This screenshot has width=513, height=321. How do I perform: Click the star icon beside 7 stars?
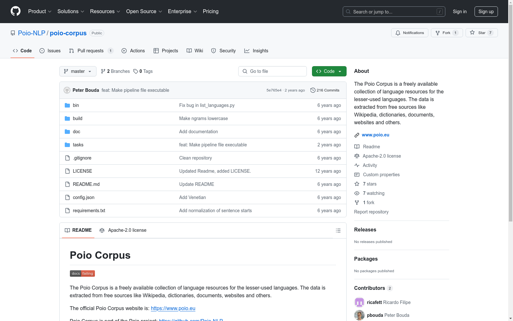click(x=357, y=184)
